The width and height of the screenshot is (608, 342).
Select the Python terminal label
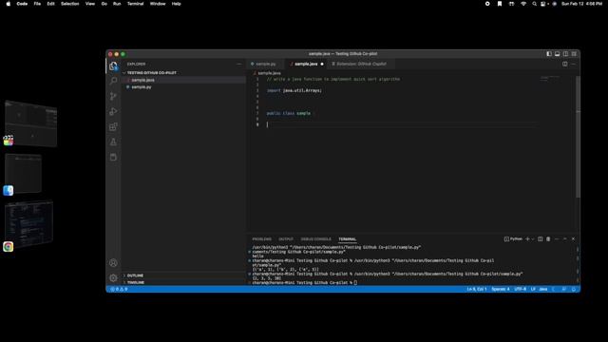click(x=513, y=239)
